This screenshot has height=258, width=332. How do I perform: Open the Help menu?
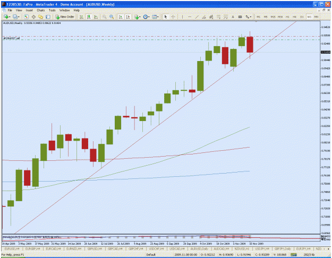coord(76,10)
